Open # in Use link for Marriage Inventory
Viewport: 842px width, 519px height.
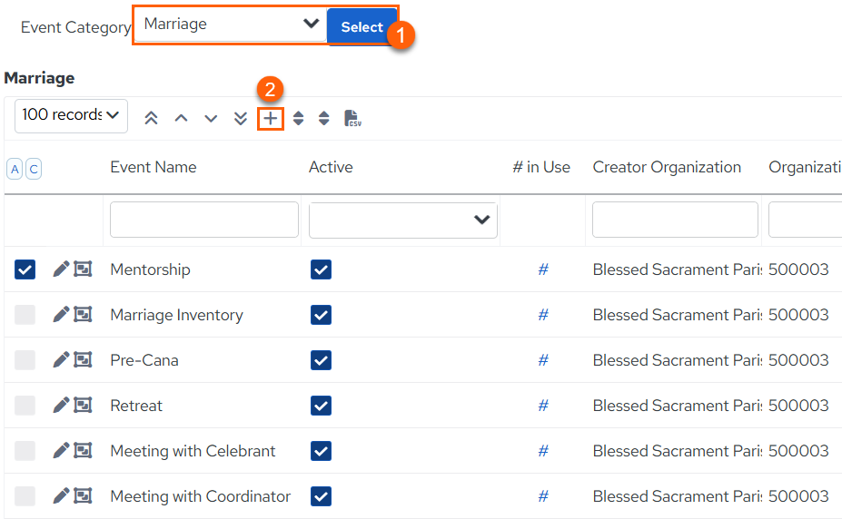(x=543, y=315)
